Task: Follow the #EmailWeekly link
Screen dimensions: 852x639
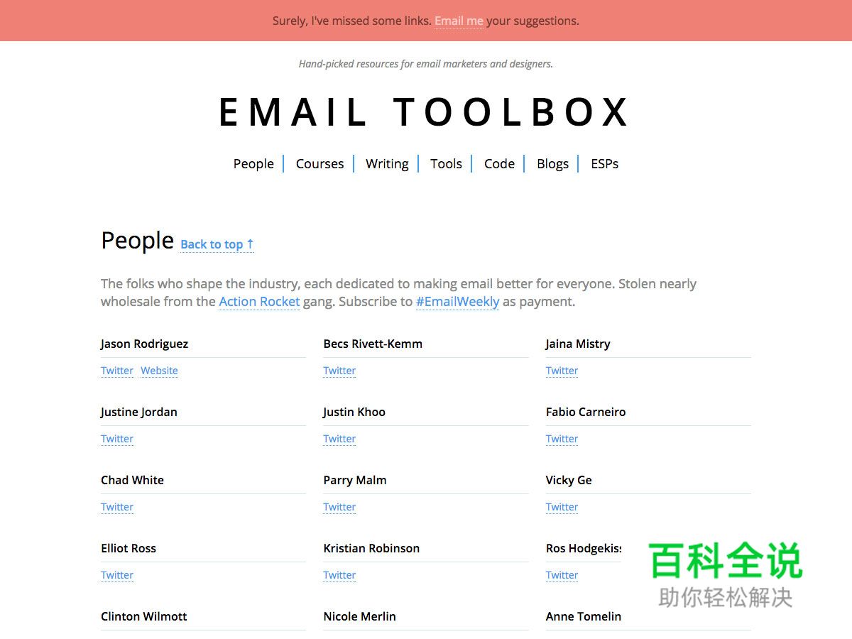Action: (x=457, y=302)
